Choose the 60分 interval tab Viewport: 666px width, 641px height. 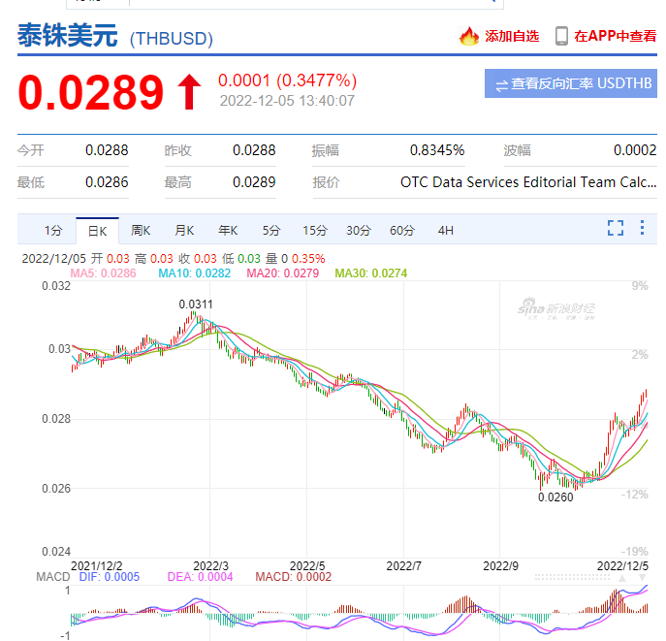402,231
